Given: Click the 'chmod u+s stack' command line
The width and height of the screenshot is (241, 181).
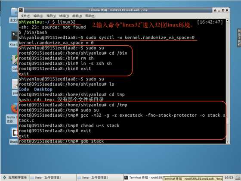Looking at the screenshot, I should 69,125.
